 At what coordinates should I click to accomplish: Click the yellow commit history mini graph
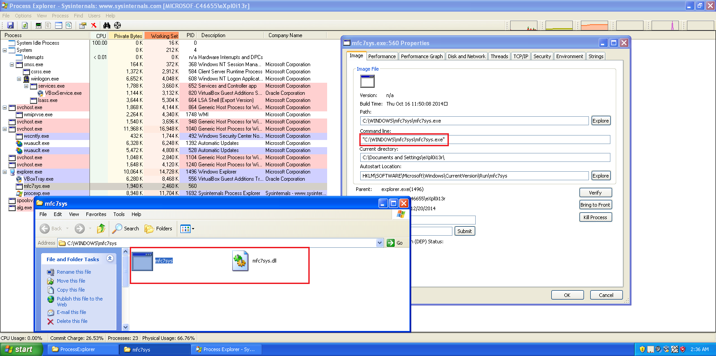559,25
